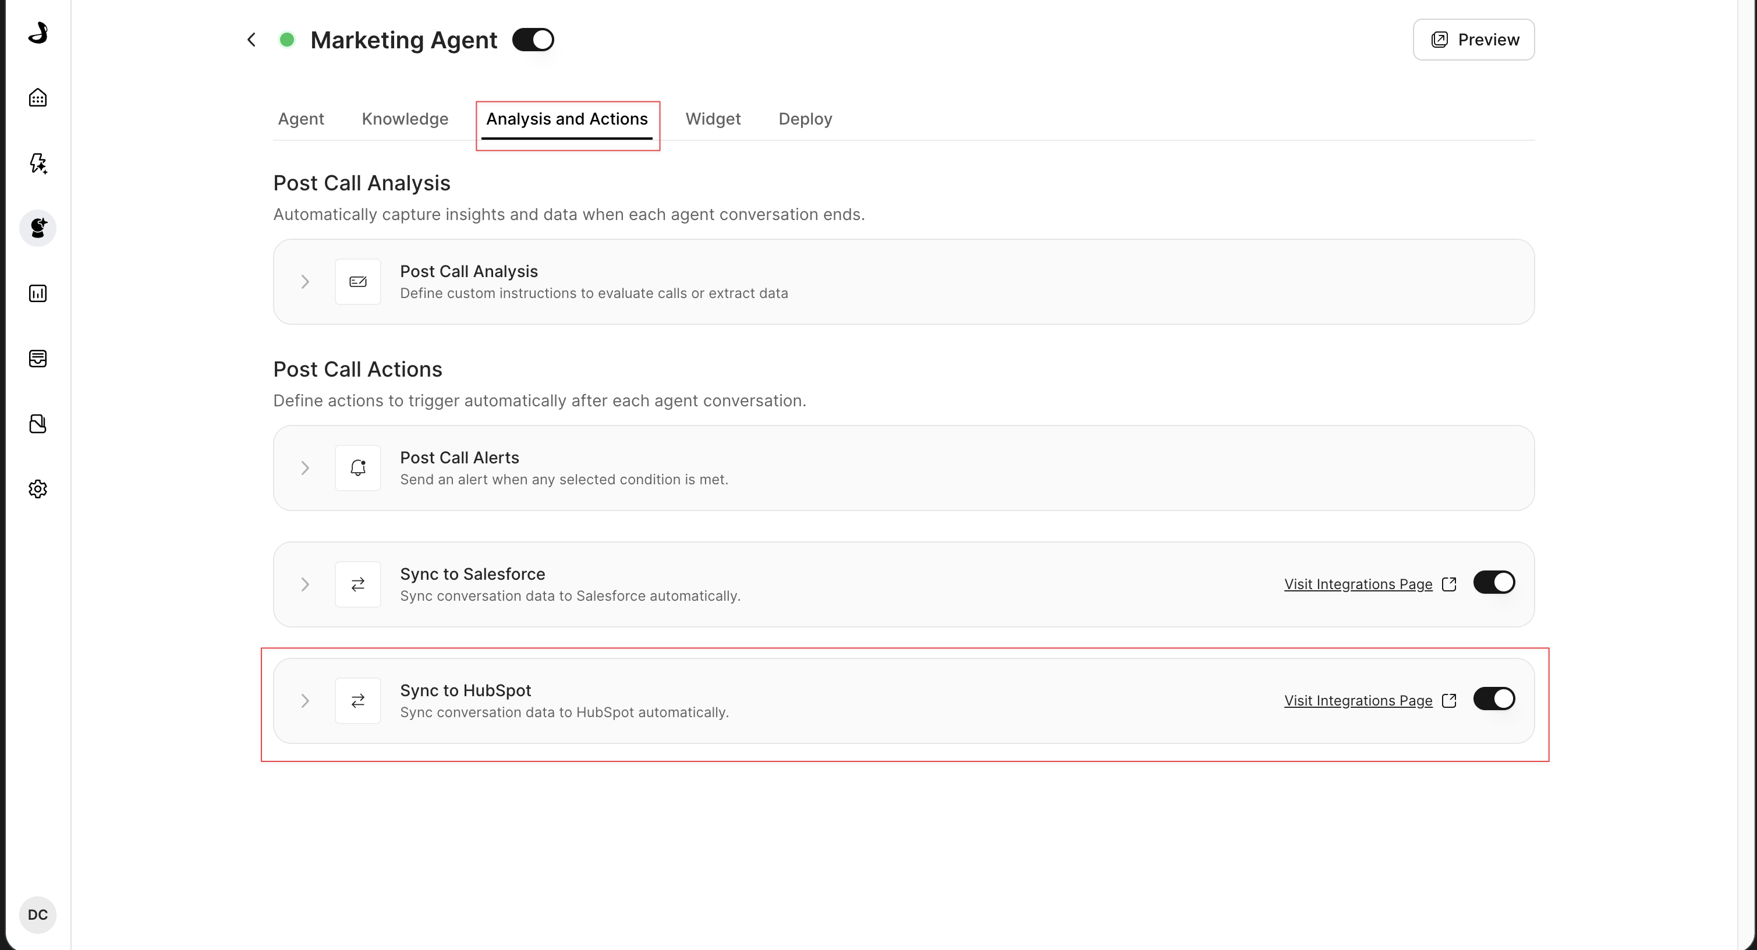This screenshot has height=950, width=1757.
Task: Switch to the Agent tab
Action: [x=301, y=119]
